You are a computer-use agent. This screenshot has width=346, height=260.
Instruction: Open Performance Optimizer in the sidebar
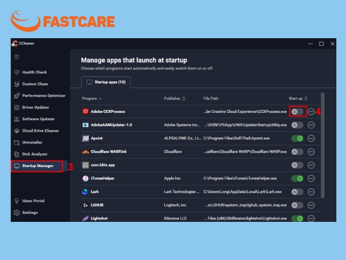44,95
